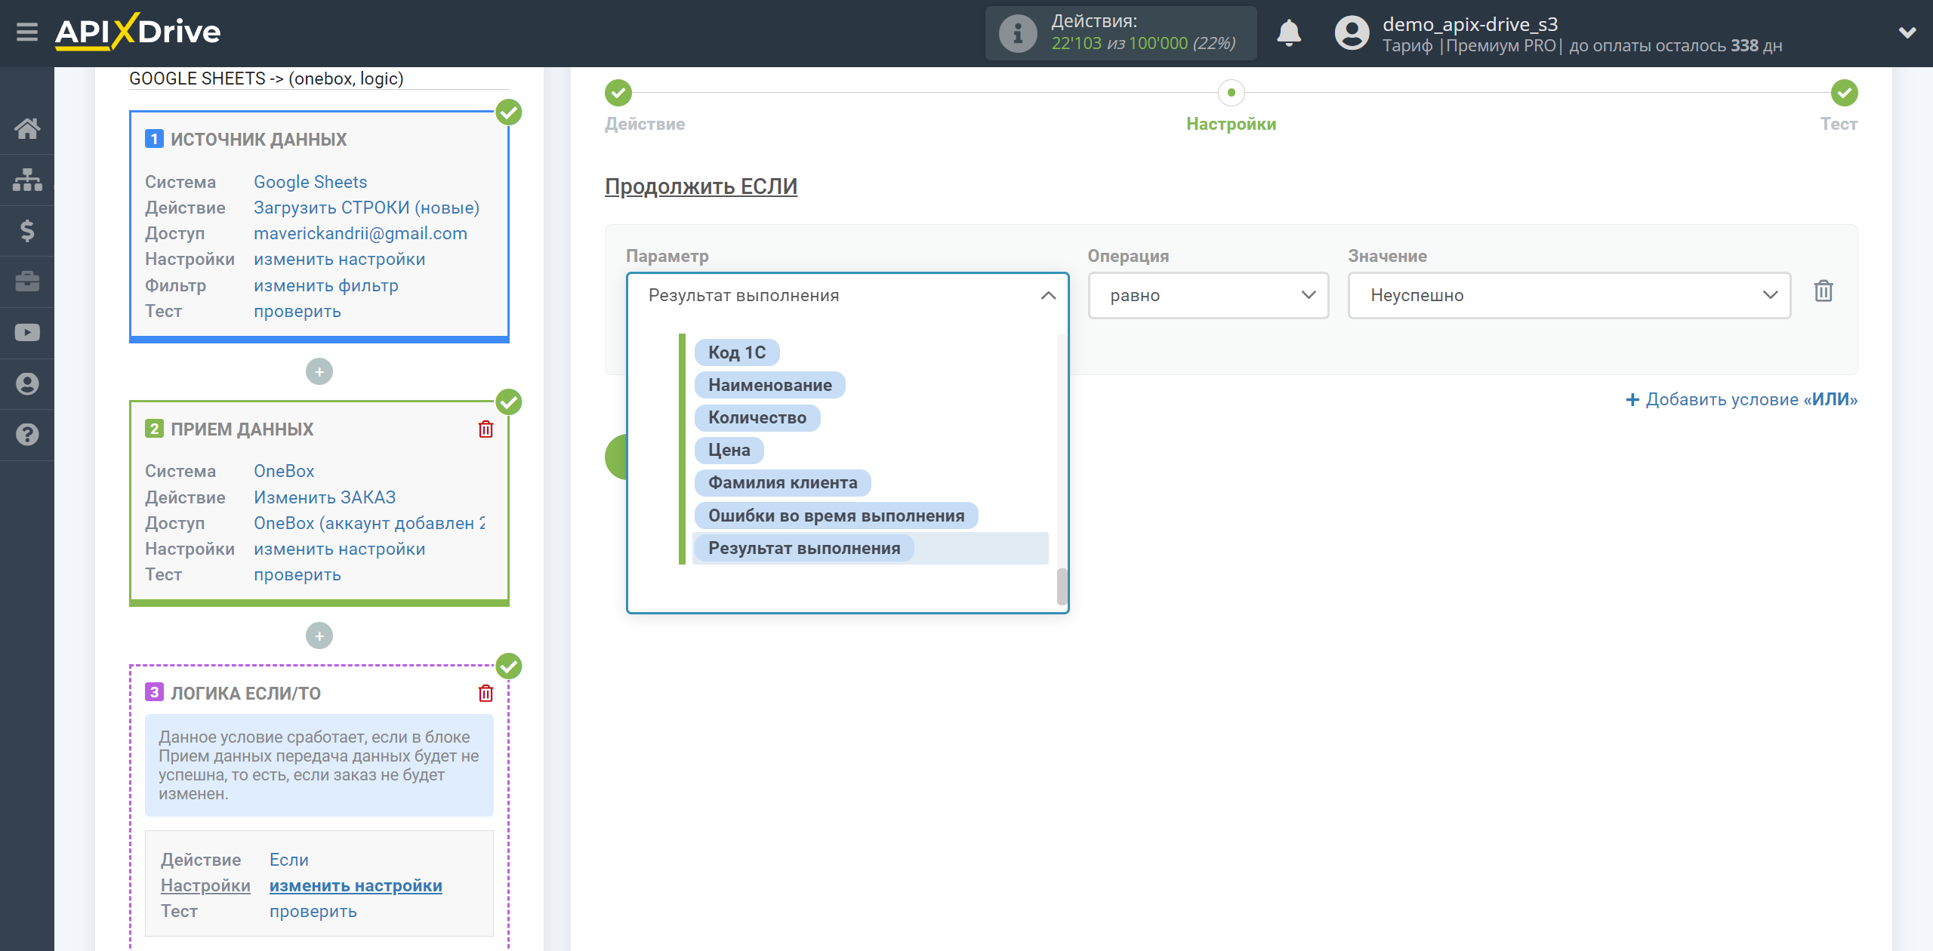Image resolution: width=1933 pixels, height=951 pixels.
Task: Open the Операция dropdown set to равно
Action: (x=1208, y=295)
